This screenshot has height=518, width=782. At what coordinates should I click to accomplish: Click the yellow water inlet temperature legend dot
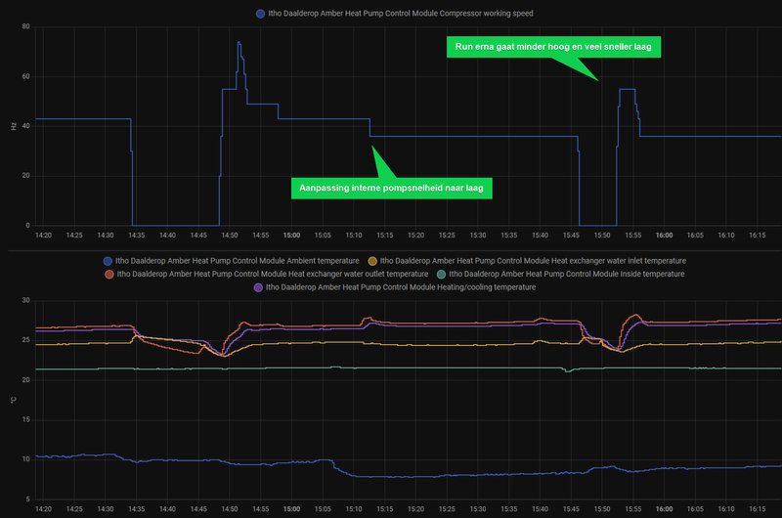pyautogui.click(x=372, y=261)
